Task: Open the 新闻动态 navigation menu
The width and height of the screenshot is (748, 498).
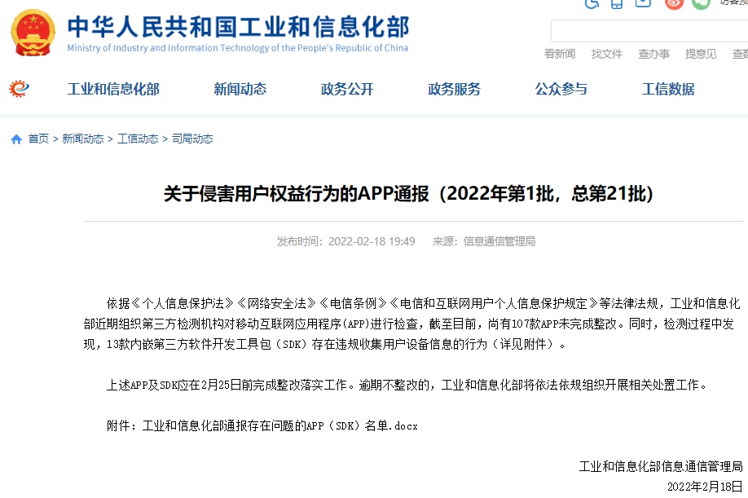Action: click(x=240, y=90)
